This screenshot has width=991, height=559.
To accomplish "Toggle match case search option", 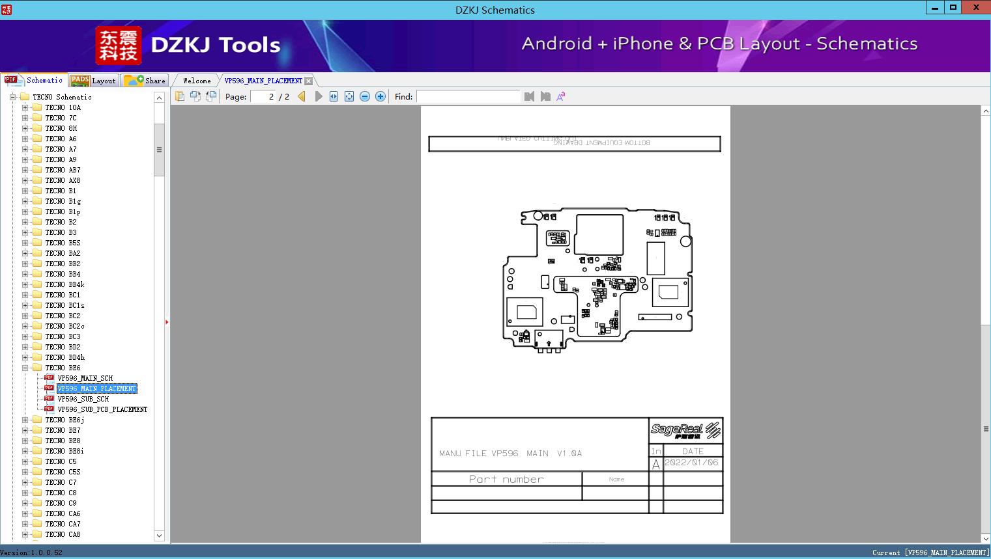I will click(561, 96).
